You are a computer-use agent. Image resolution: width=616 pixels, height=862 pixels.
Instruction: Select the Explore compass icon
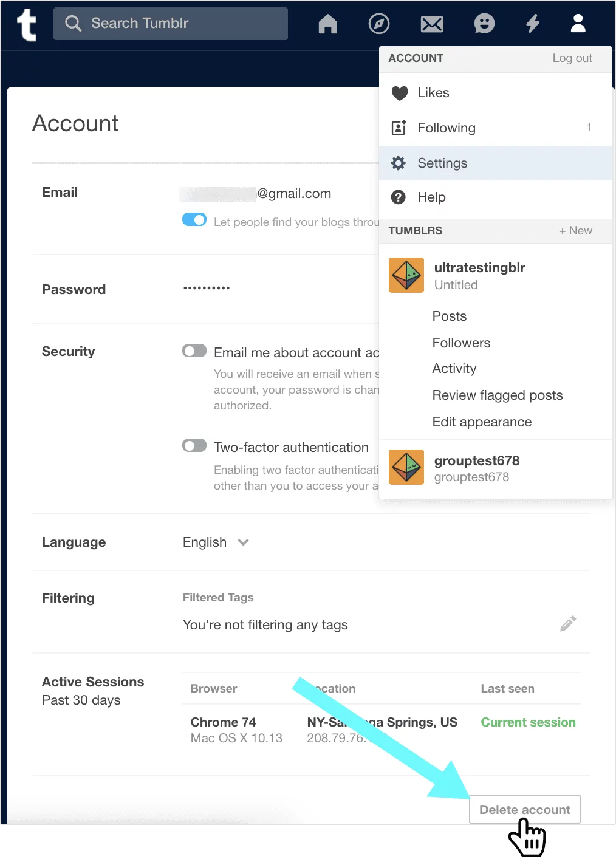point(379,24)
